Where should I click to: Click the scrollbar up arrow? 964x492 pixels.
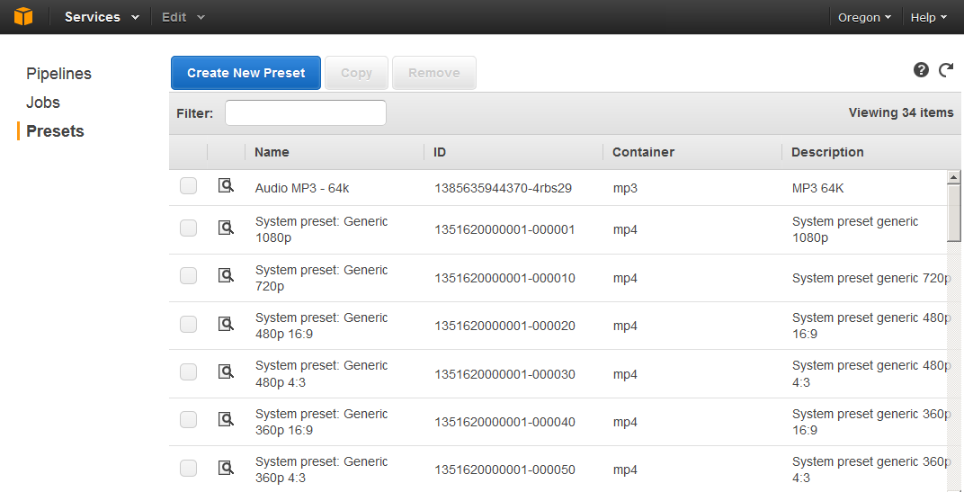[x=953, y=178]
